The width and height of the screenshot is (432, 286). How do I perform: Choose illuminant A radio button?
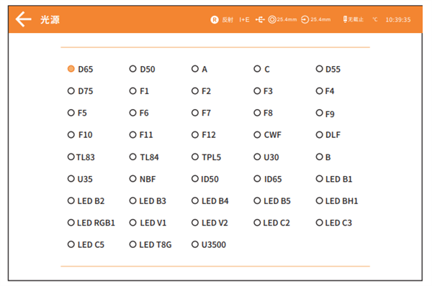pos(195,69)
